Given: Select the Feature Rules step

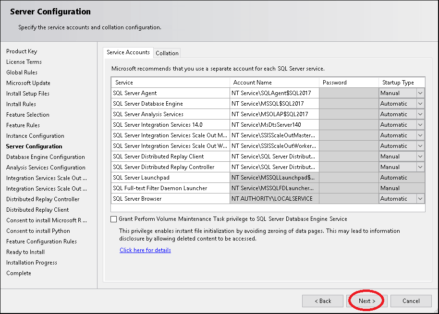Looking at the screenshot, I should click(x=23, y=125).
